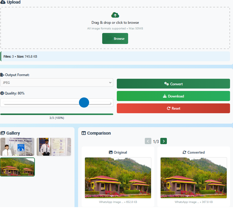Click the Reset circular arrow icon

click(168, 108)
